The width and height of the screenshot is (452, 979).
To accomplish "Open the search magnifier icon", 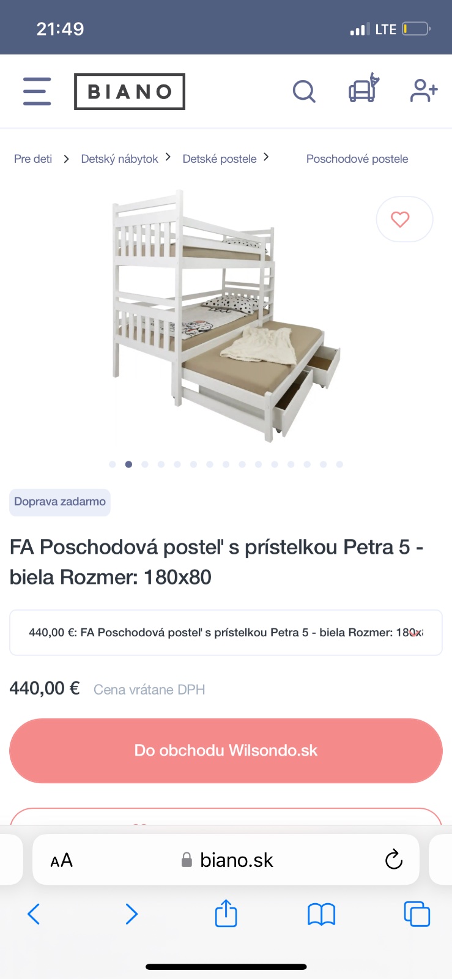I will 303,92.
